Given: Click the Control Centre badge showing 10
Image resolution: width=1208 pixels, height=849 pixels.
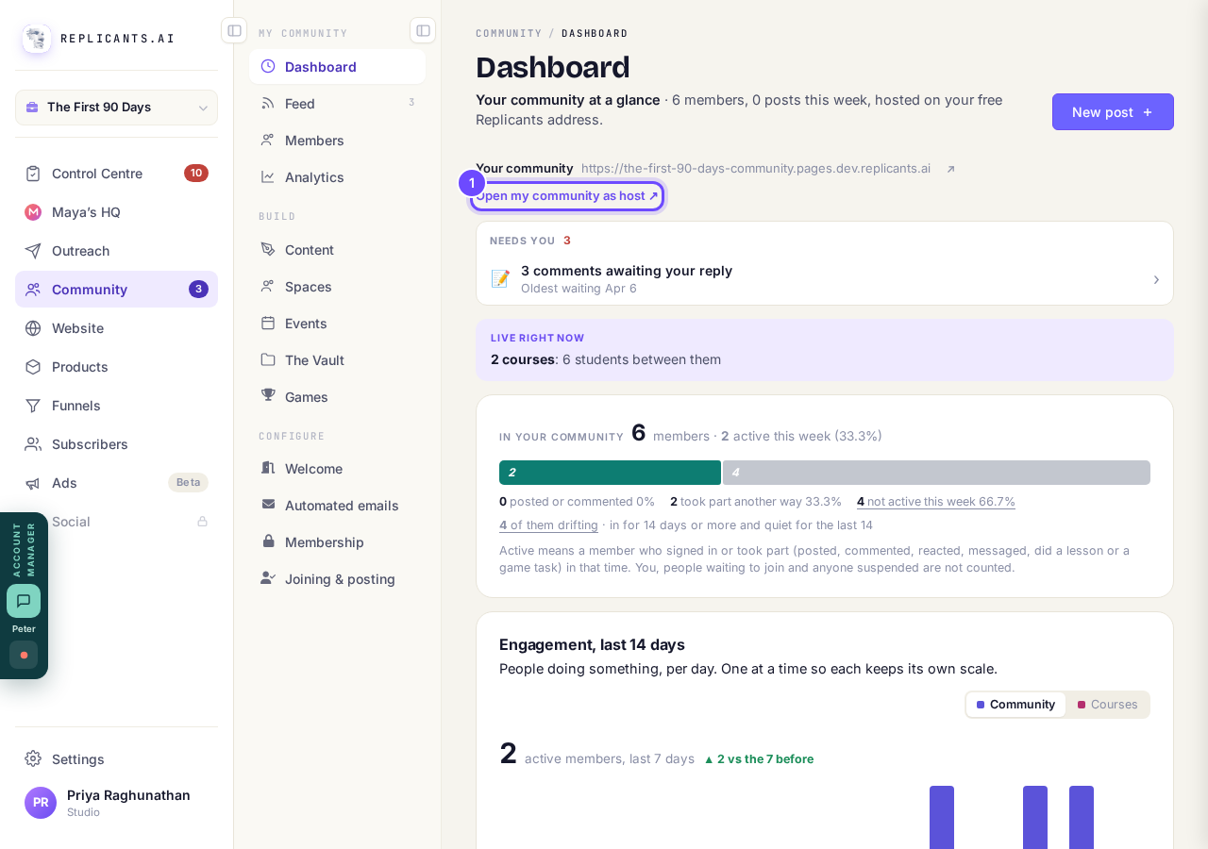Looking at the screenshot, I should coord(196,173).
